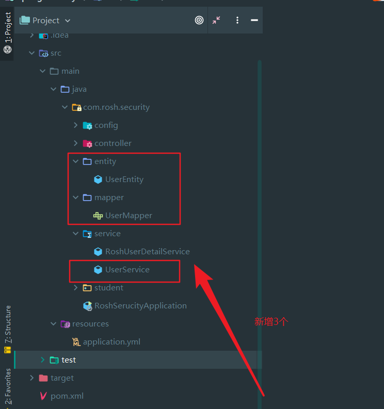Select the com.rosh.security package row

point(138,107)
